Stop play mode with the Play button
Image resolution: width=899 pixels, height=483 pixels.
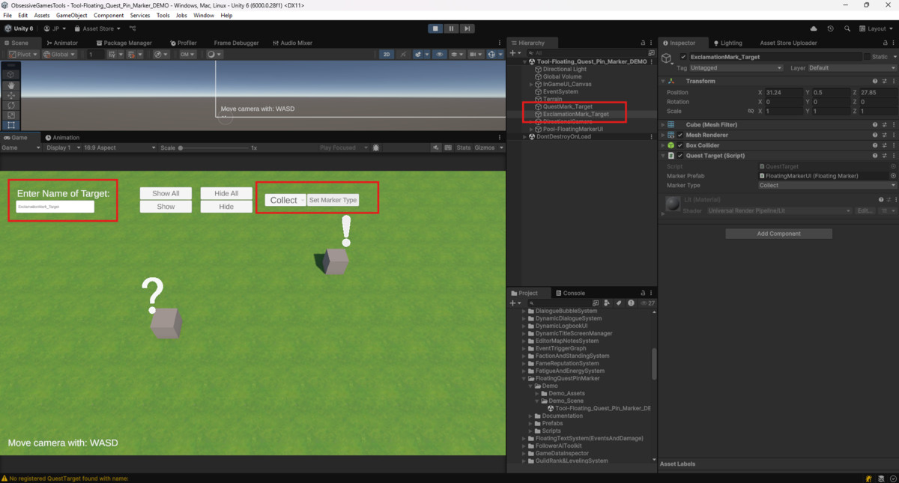(x=435, y=28)
